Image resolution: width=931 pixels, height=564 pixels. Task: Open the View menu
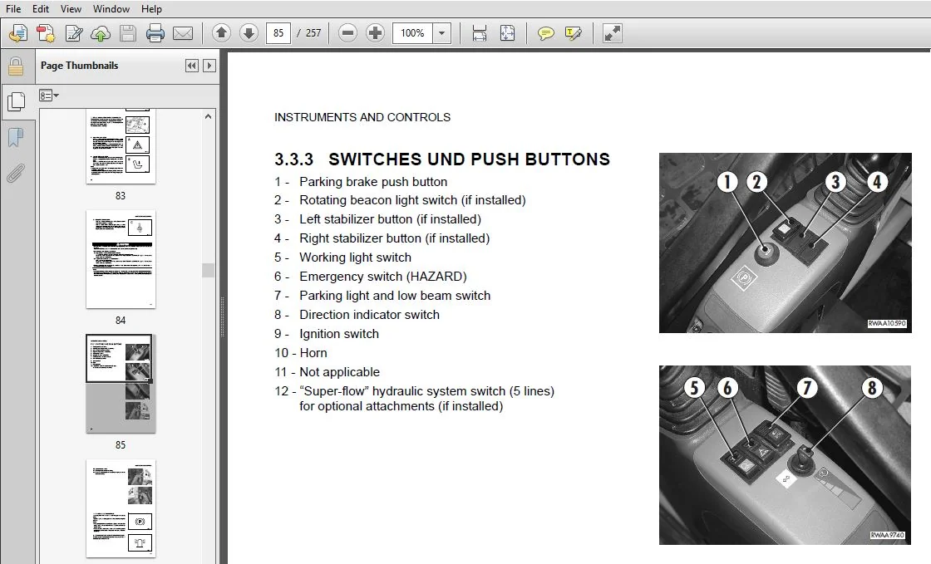point(71,9)
